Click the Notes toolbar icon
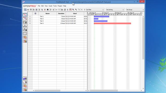This screenshot has height=93, width=166. [65, 10]
